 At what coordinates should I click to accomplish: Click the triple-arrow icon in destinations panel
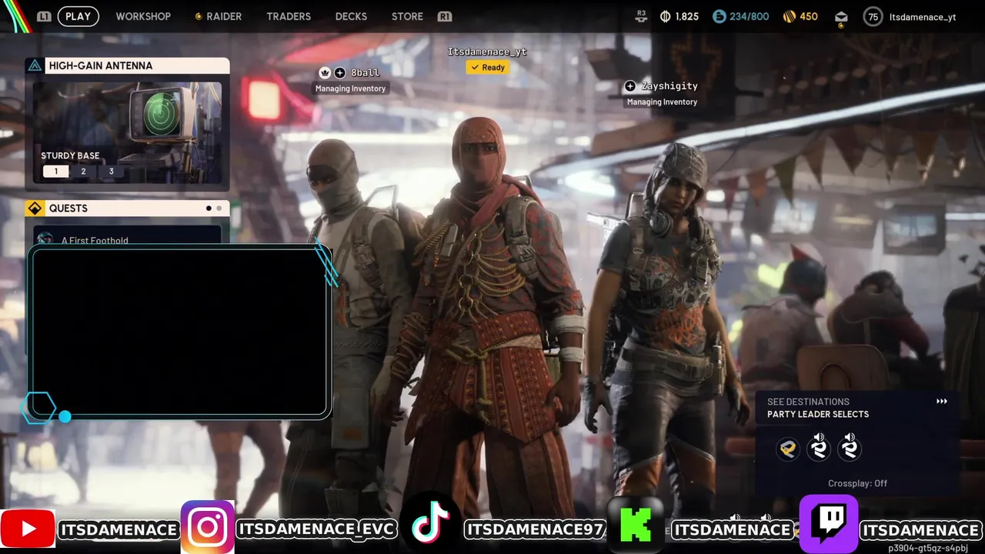pyautogui.click(x=941, y=402)
